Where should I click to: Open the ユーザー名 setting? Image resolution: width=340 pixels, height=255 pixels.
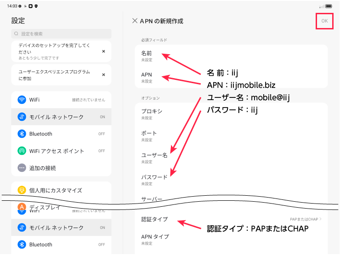(x=231, y=158)
